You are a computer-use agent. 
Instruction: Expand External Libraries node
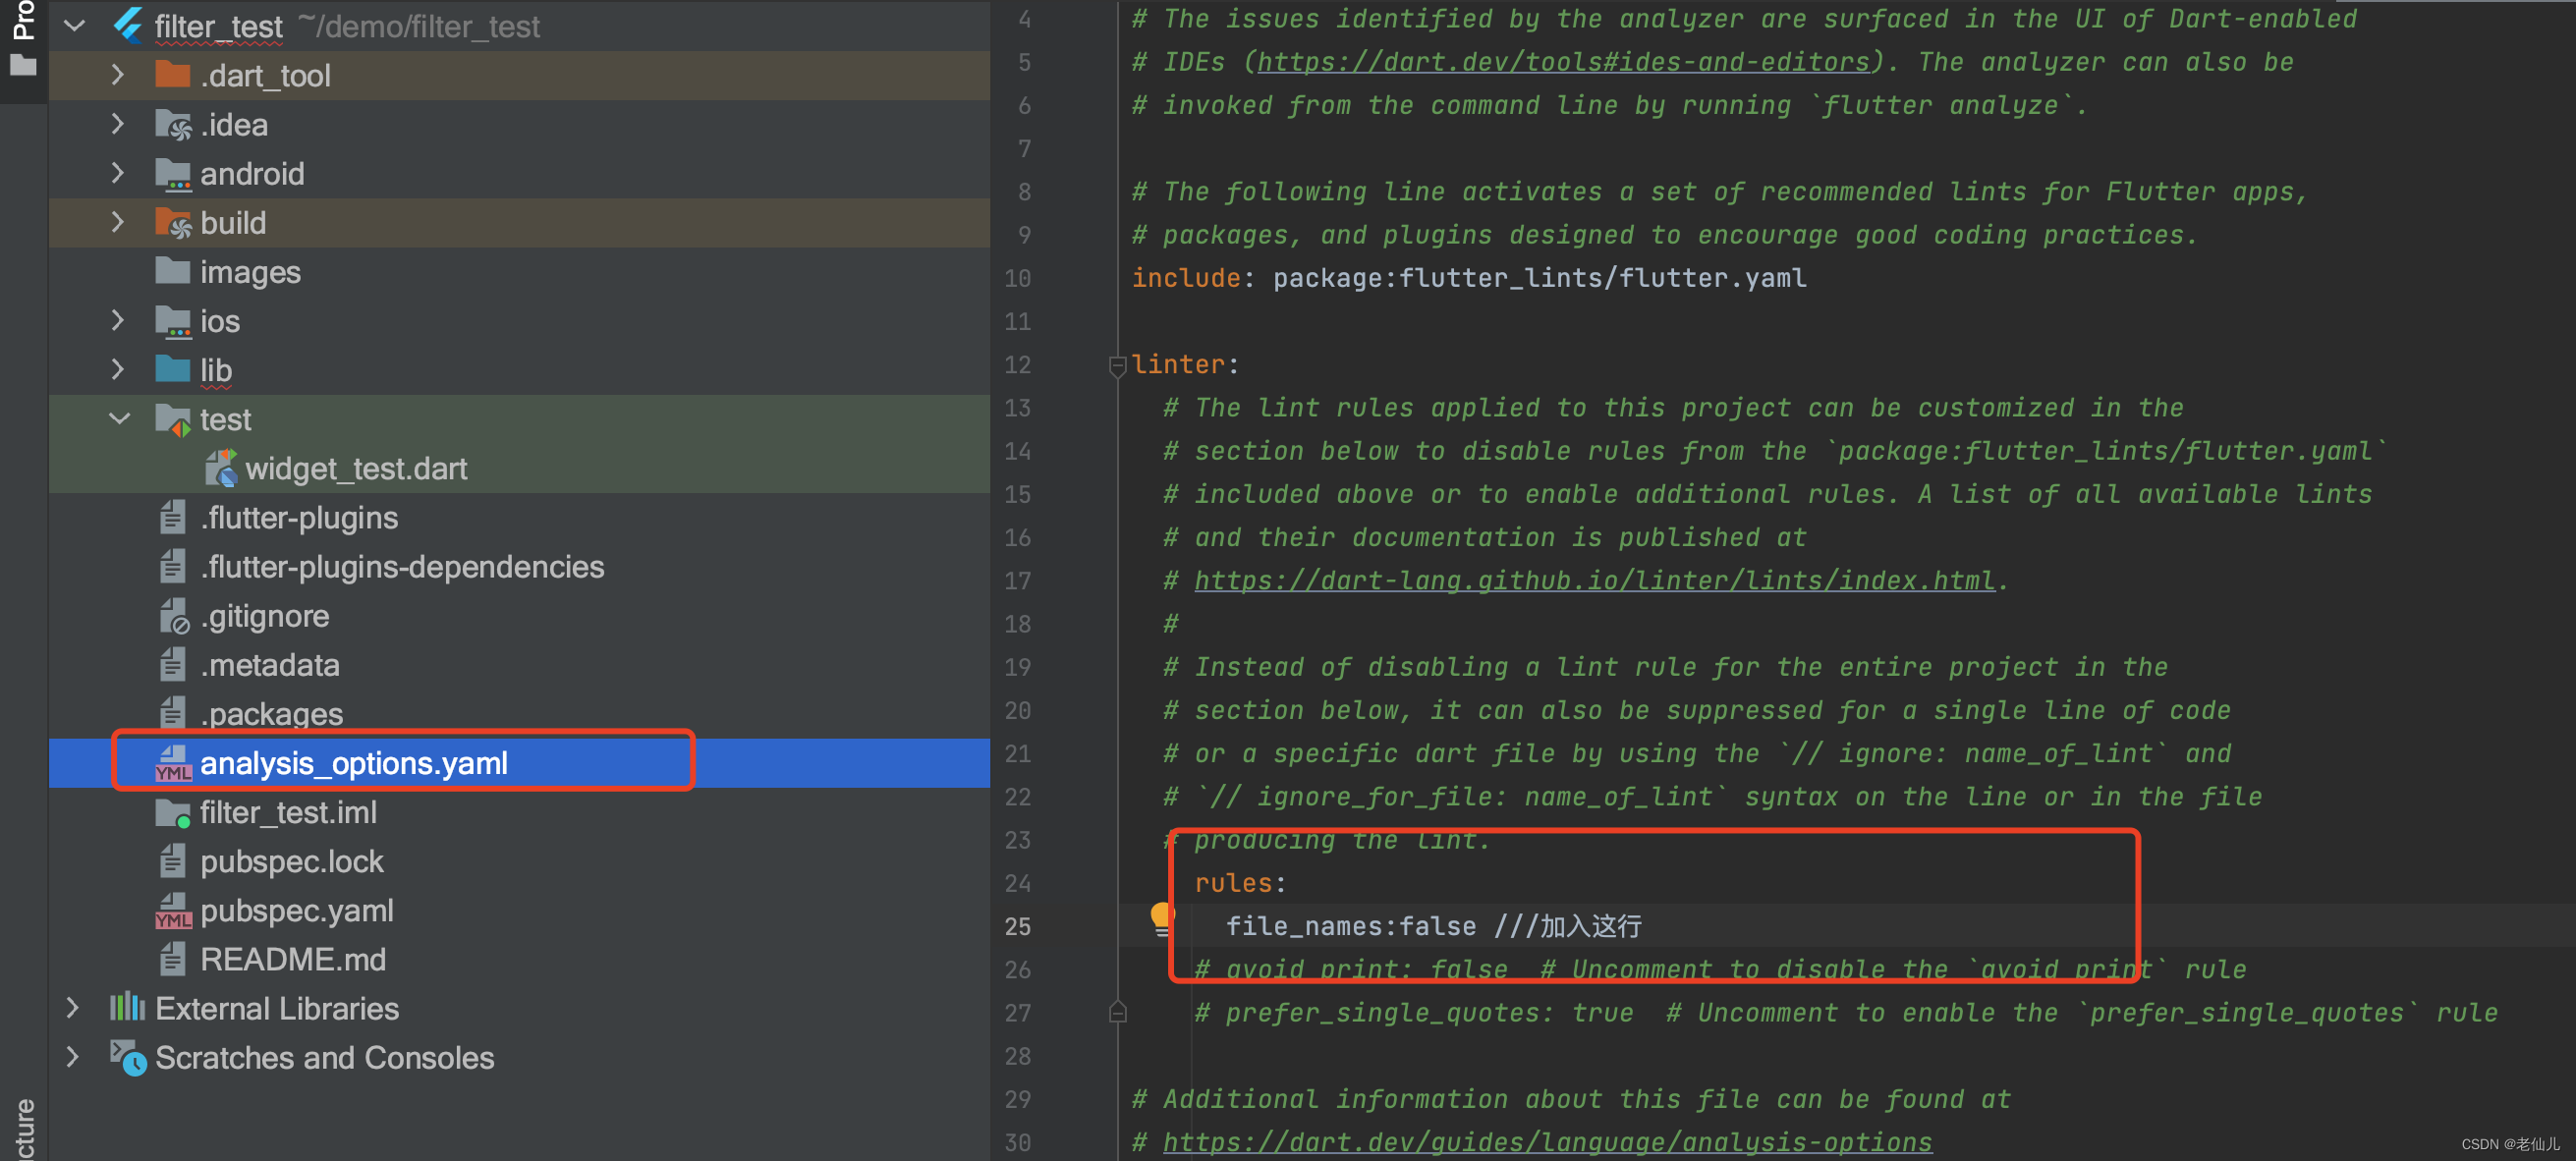(72, 1008)
